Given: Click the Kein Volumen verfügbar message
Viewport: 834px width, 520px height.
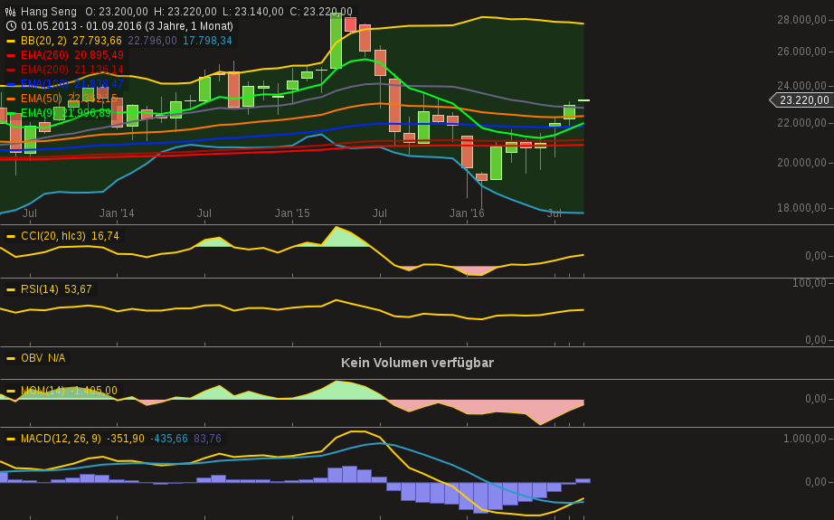Looking at the screenshot, I should pyautogui.click(x=418, y=363).
